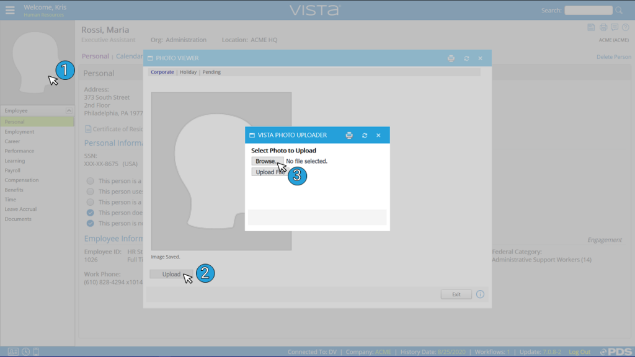The height and width of the screenshot is (357, 635).
Task: Click the 'No file selected.' text
Action: [306, 161]
